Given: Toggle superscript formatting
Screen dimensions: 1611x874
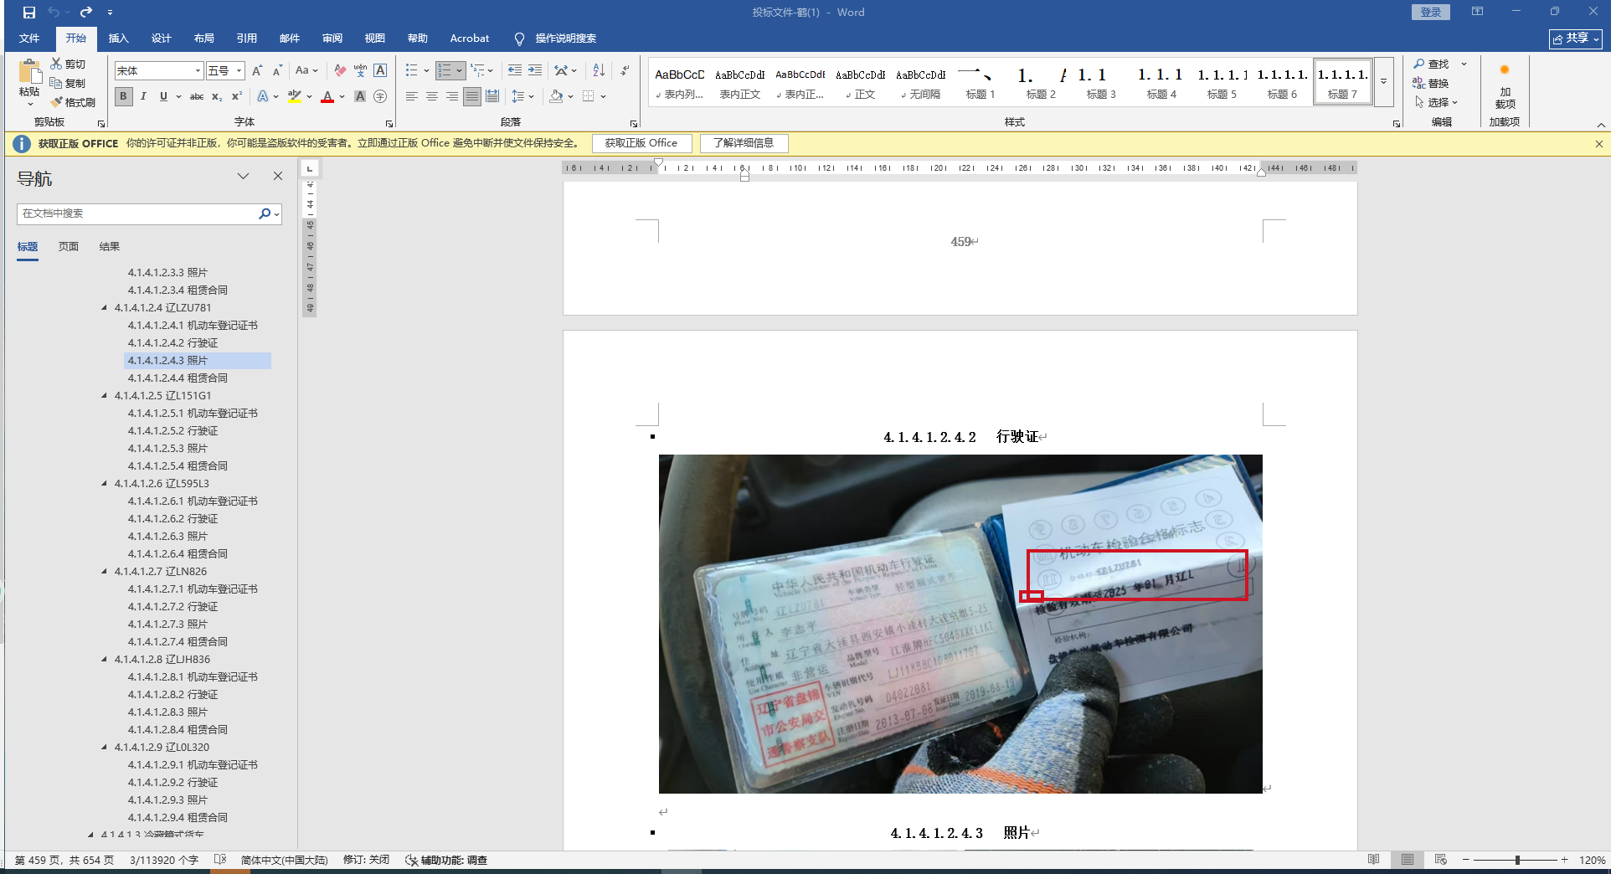Looking at the screenshot, I should (x=237, y=96).
